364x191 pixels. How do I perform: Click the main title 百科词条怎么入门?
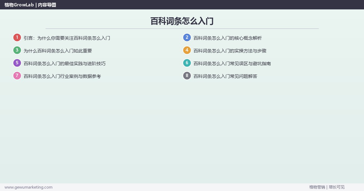point(182,21)
